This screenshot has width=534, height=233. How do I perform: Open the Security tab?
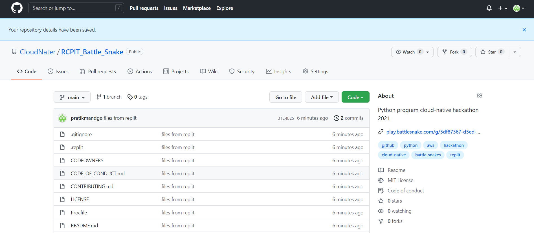pyautogui.click(x=242, y=72)
